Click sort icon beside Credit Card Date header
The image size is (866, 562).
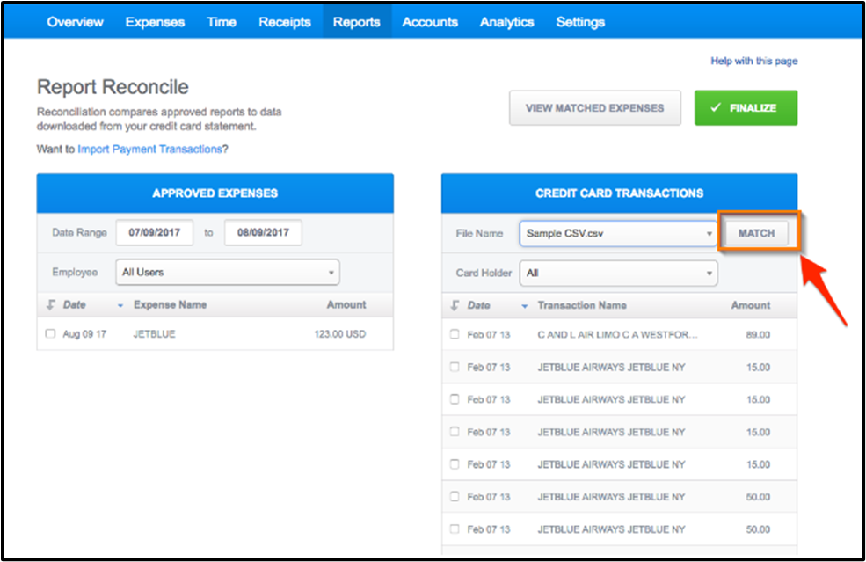pyautogui.click(x=455, y=305)
